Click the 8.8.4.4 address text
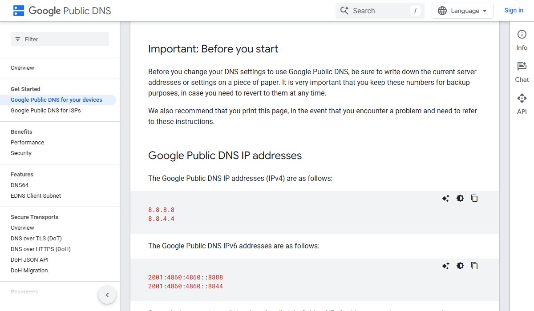 click(x=161, y=219)
